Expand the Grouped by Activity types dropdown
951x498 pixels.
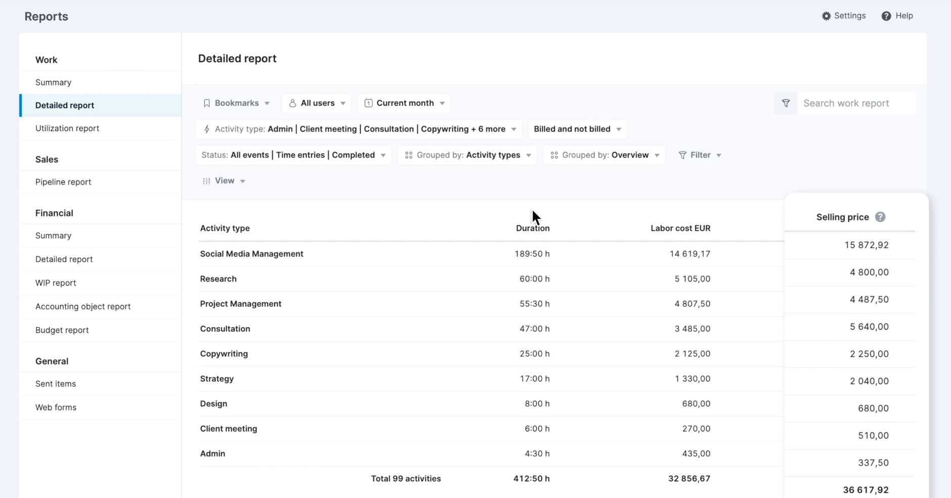point(466,155)
